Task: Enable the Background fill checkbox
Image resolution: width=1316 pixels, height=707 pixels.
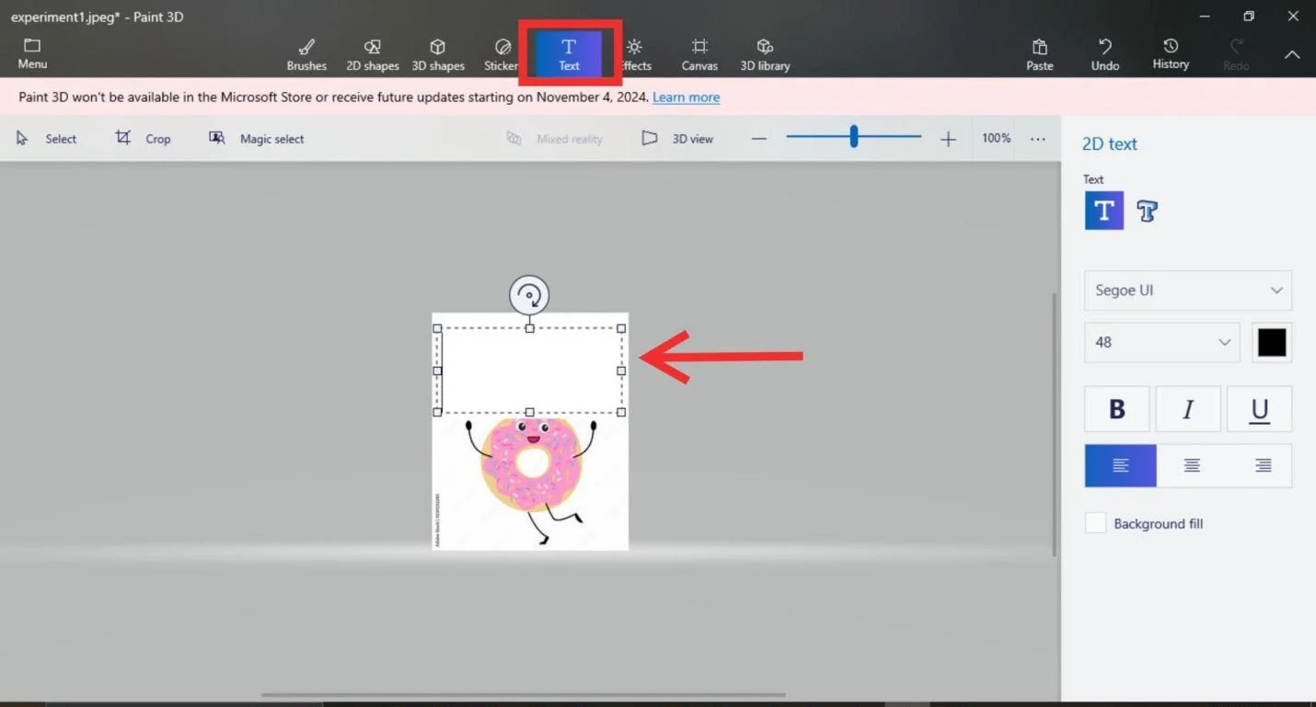Action: pos(1095,523)
